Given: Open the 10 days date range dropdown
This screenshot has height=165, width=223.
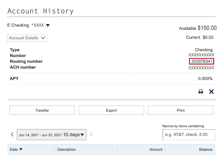Looking at the screenshot, I should (x=52, y=135).
